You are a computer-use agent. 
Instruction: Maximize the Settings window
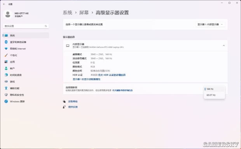[229, 3]
